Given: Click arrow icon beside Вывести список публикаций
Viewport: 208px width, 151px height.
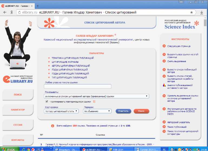Looking at the screenshot, I should tap(164, 69).
